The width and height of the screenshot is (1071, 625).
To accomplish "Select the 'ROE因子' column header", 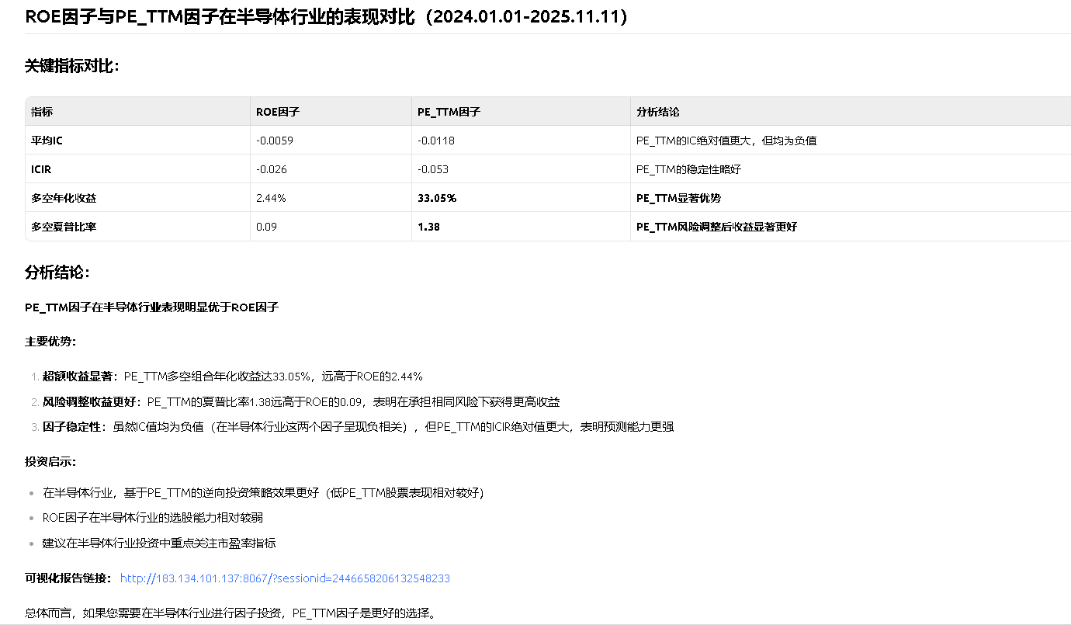I will pyautogui.click(x=278, y=112).
